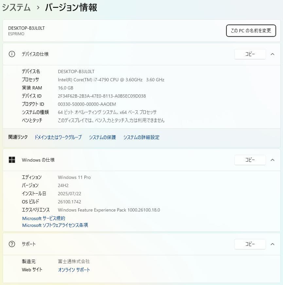Click the この PC の名前を変更 button
The height and width of the screenshot is (285, 283).
251,30
